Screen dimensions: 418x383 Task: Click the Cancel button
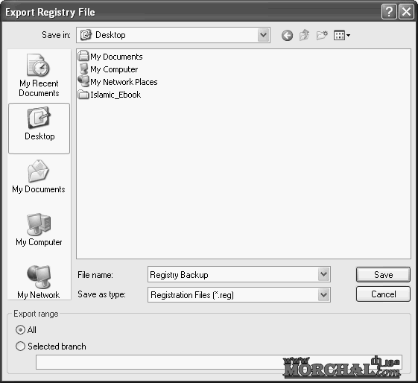pyautogui.click(x=383, y=294)
